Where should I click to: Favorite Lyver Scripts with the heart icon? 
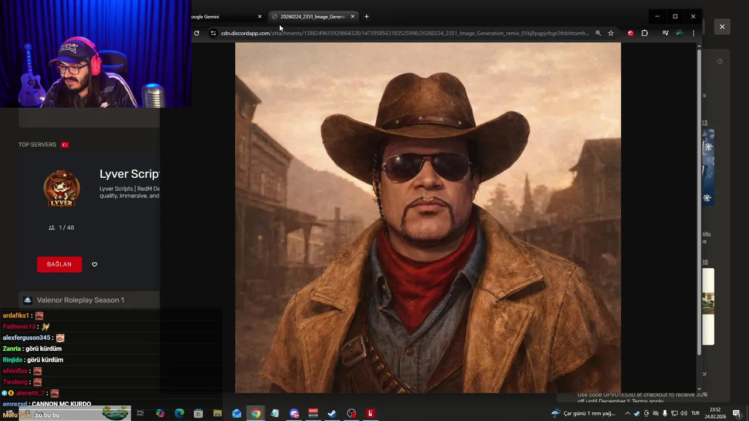coord(95,264)
